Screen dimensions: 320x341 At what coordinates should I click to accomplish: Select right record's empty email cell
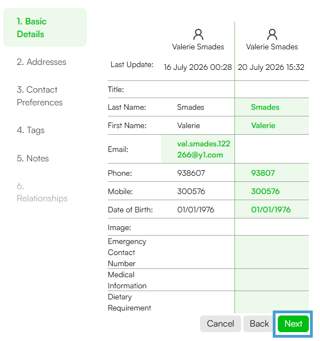pyautogui.click(x=272, y=149)
